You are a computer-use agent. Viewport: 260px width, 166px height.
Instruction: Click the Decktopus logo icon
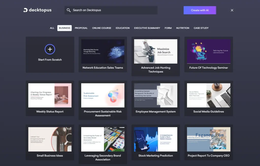(x=25, y=10)
